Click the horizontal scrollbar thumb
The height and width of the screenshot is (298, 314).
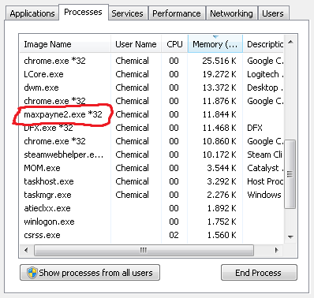(144, 250)
